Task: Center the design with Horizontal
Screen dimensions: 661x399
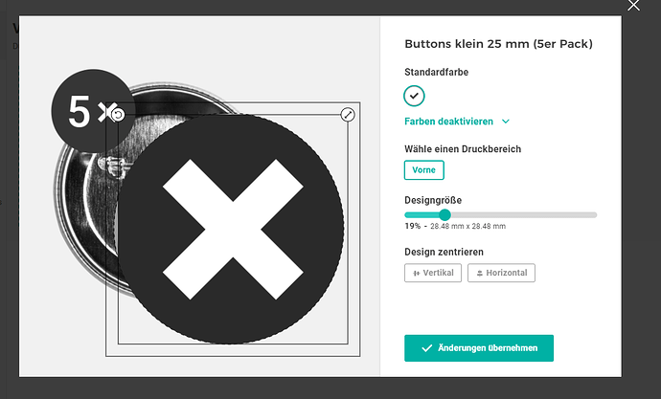Action: tap(502, 274)
